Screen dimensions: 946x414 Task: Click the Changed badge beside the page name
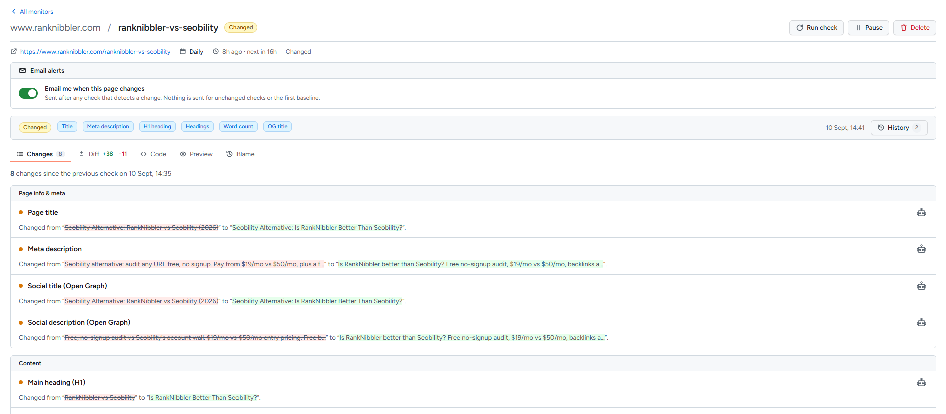tap(241, 28)
